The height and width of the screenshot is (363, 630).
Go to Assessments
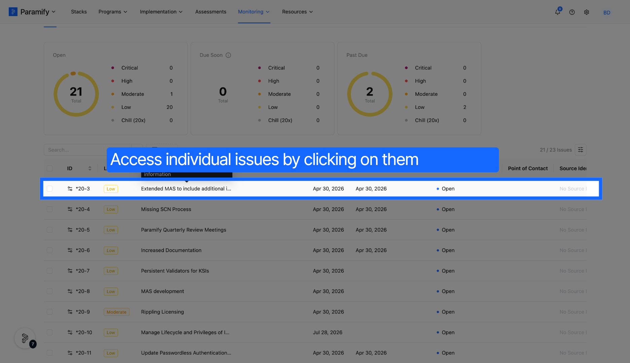[x=211, y=12]
